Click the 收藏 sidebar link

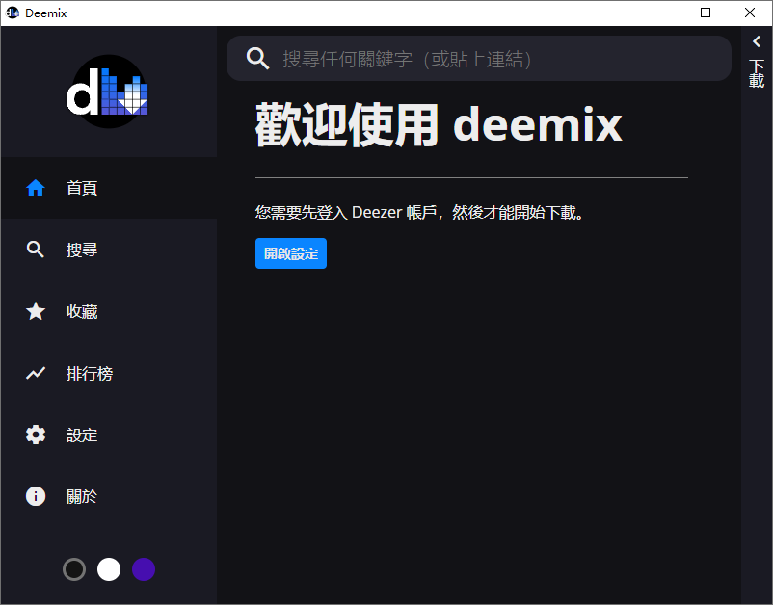click(83, 311)
